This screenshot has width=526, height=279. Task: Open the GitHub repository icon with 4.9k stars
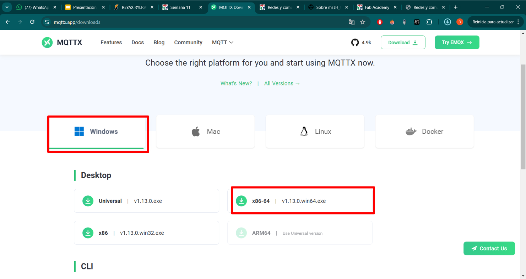point(355,43)
